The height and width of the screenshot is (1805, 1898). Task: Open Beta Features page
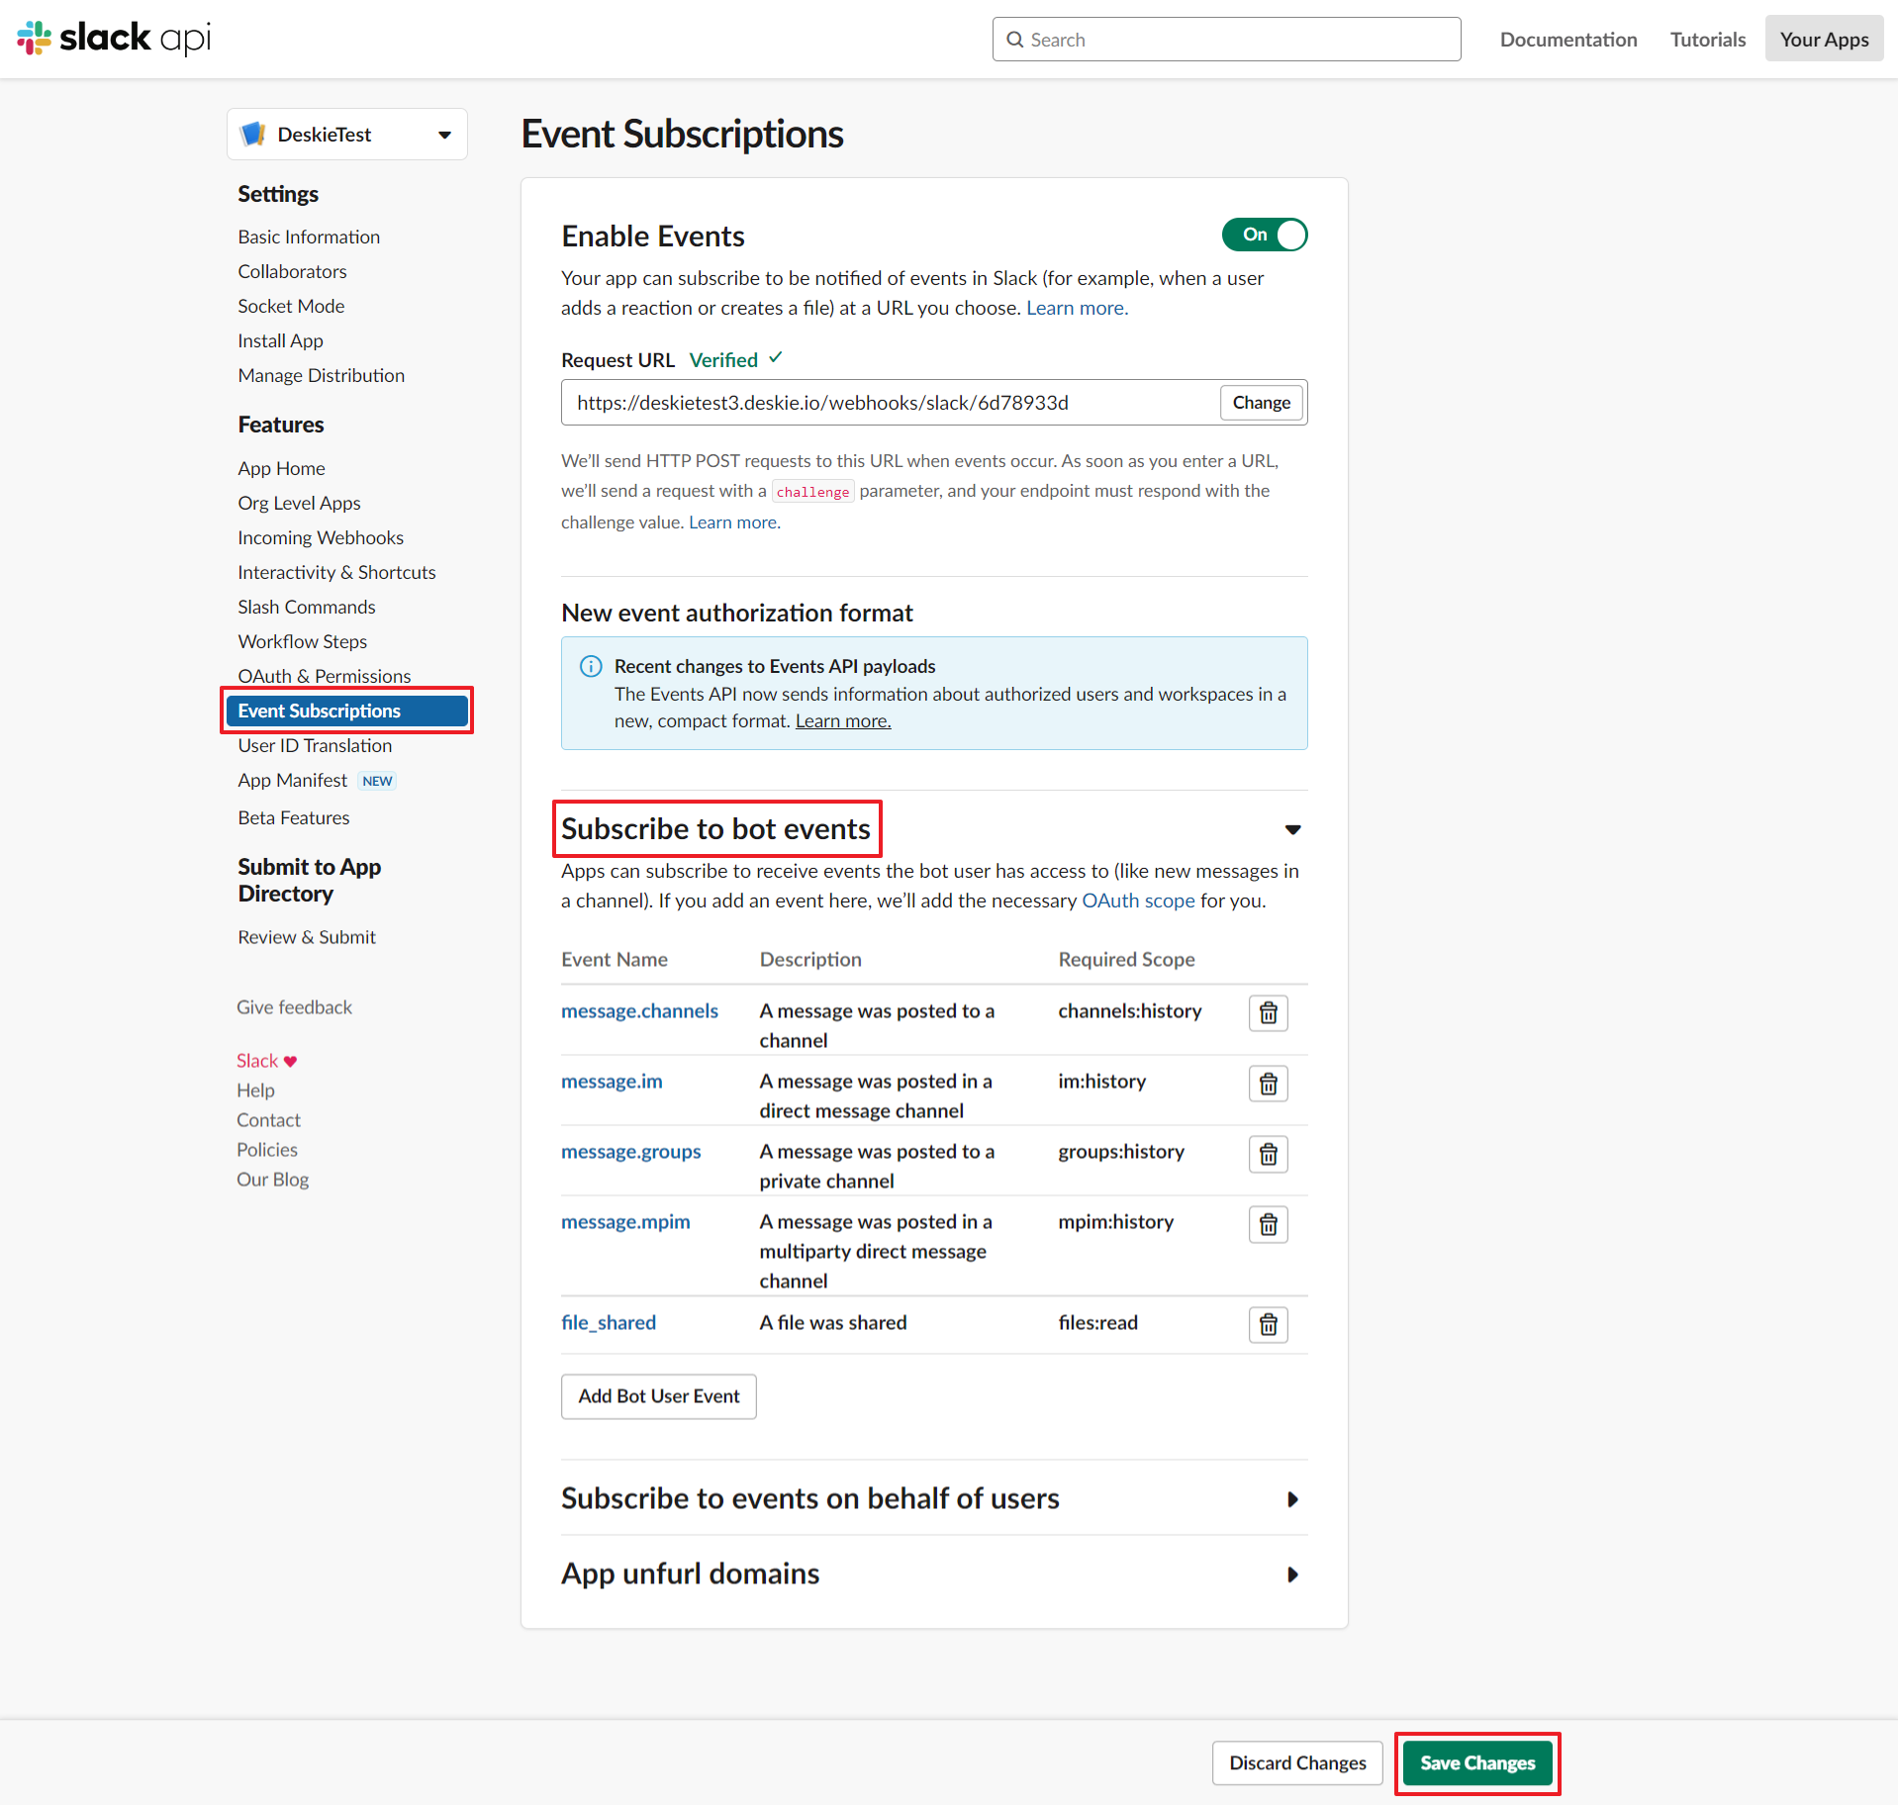point(294,817)
